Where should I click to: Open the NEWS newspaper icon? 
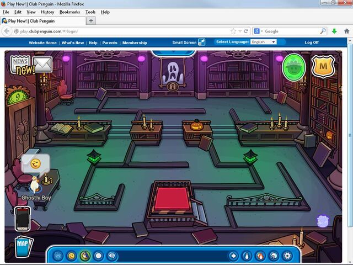(x=20, y=63)
